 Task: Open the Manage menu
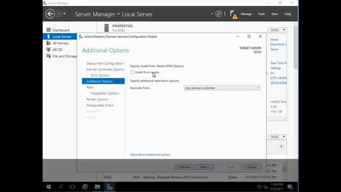pyautogui.click(x=246, y=14)
